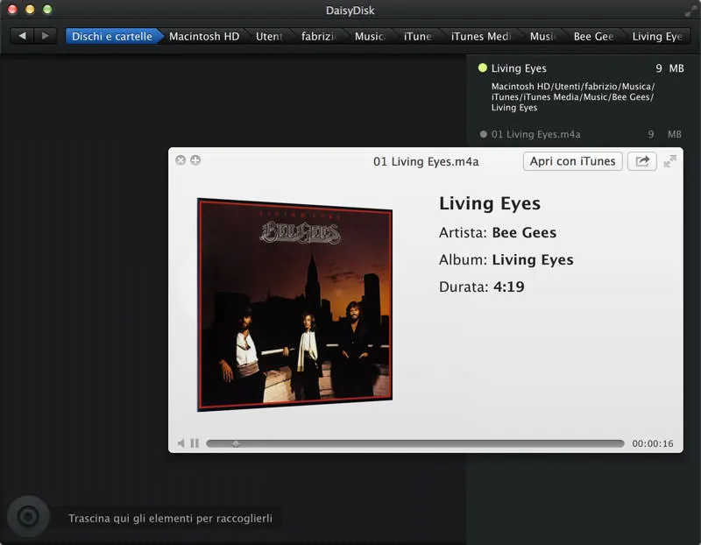The image size is (701, 545).
Task: Click the Bee Gees album cover
Action: pyautogui.click(x=294, y=304)
